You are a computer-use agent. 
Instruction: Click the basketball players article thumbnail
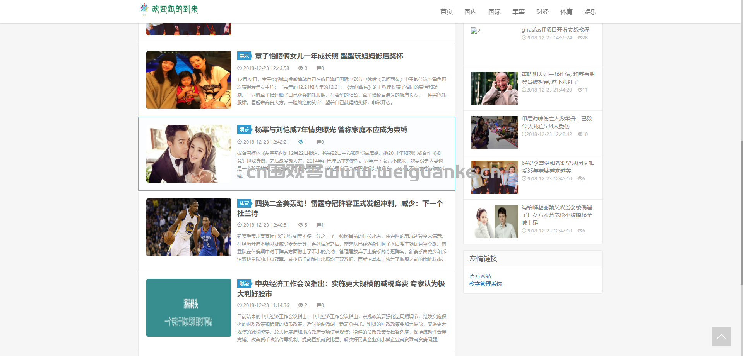tap(189, 227)
